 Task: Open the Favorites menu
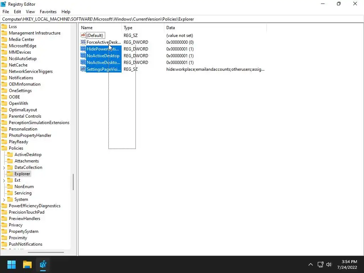tap(48, 12)
